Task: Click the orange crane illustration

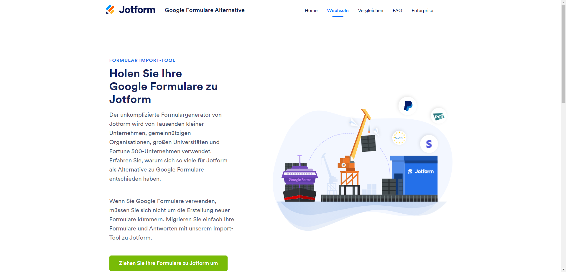Action: coord(354,152)
